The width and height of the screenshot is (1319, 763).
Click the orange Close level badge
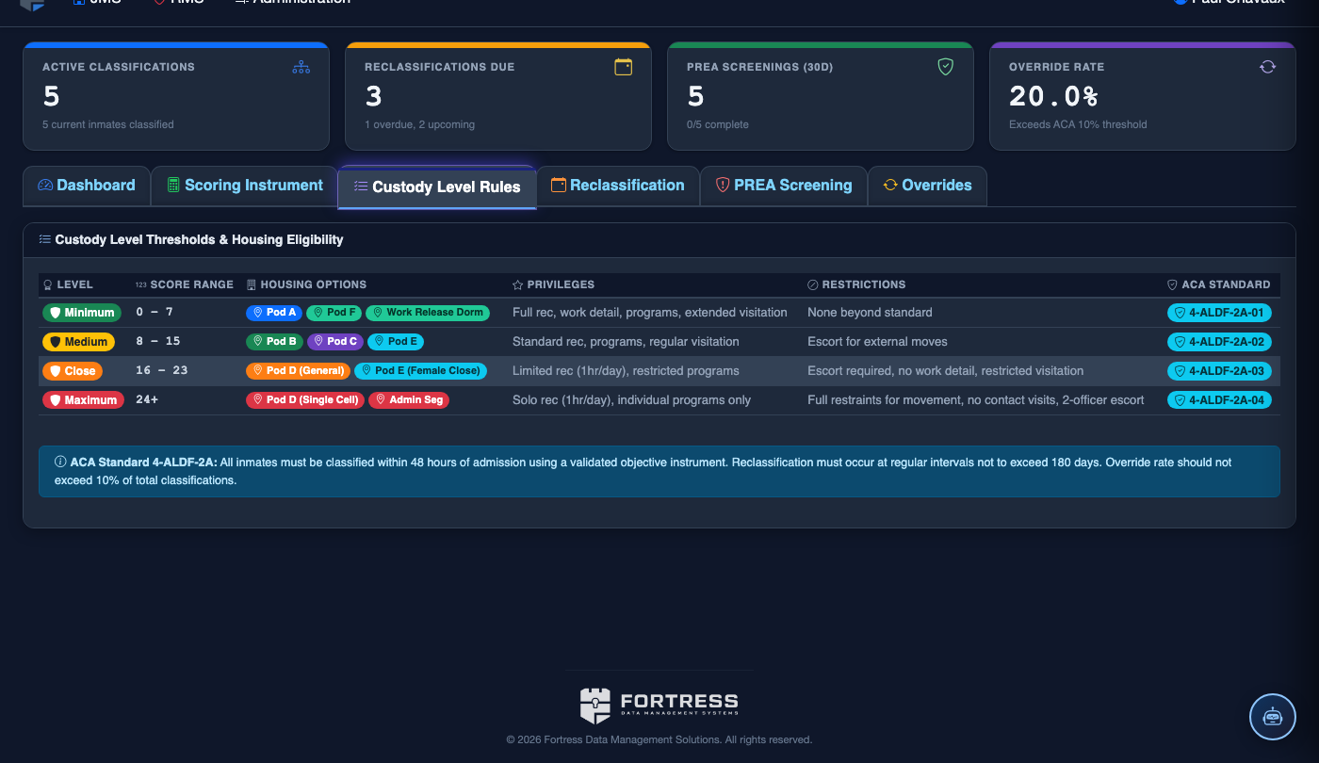click(x=73, y=371)
